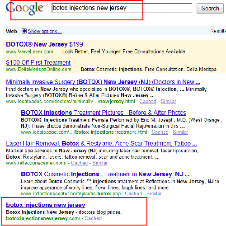The width and height of the screenshot is (226, 226).
Task: Open Similar link for www.reflectionscenter.com/ result
Action: click(100, 163)
